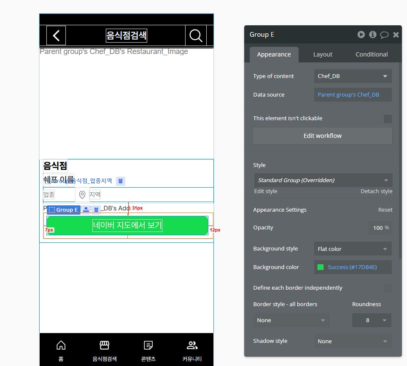Switch to the Conditional tab
Screen dimensions: 407x366
point(372,54)
